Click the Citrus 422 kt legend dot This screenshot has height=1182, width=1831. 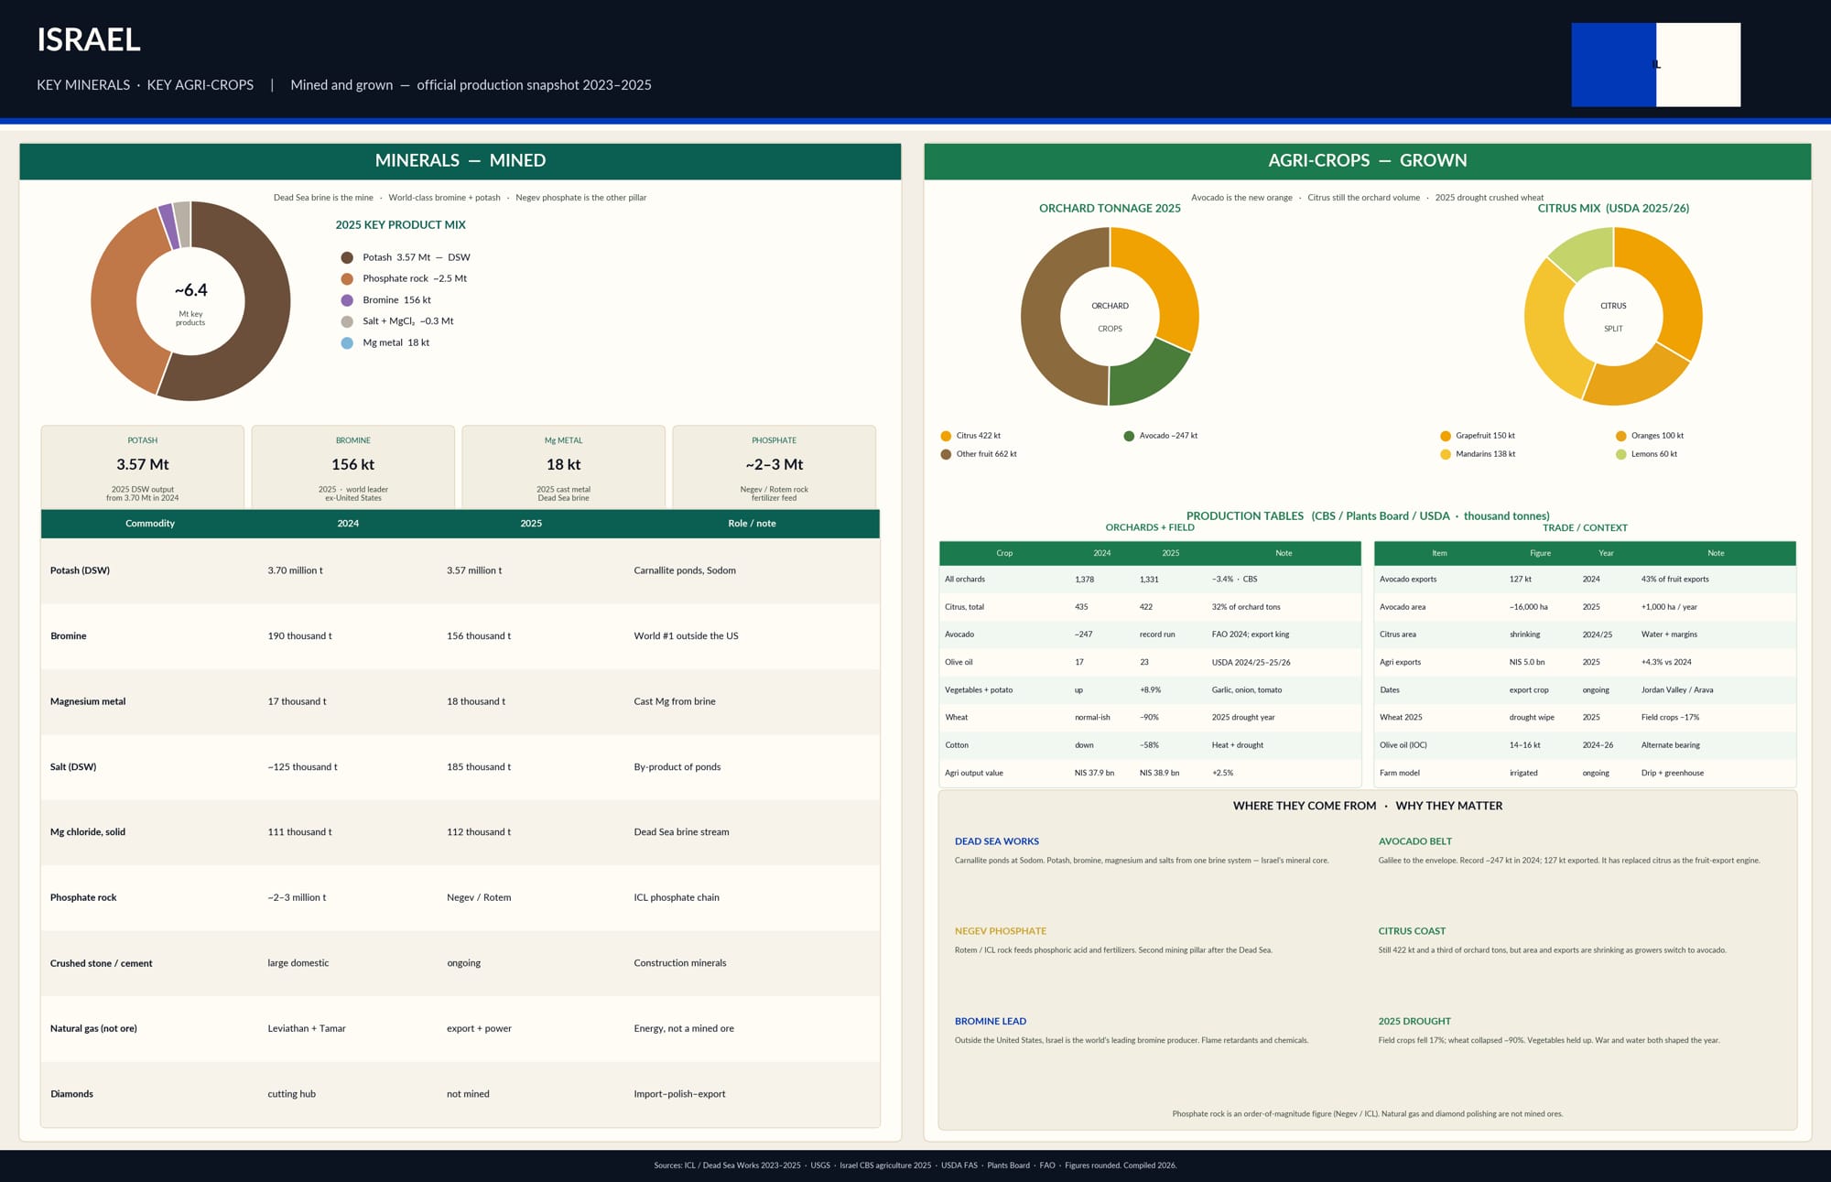(946, 436)
